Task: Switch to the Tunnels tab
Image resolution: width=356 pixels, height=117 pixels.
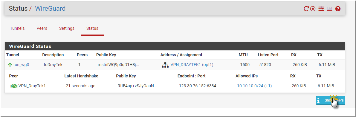Action: click(x=17, y=28)
